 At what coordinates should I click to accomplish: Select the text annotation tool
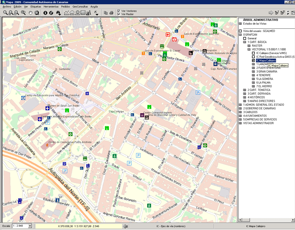88,13
